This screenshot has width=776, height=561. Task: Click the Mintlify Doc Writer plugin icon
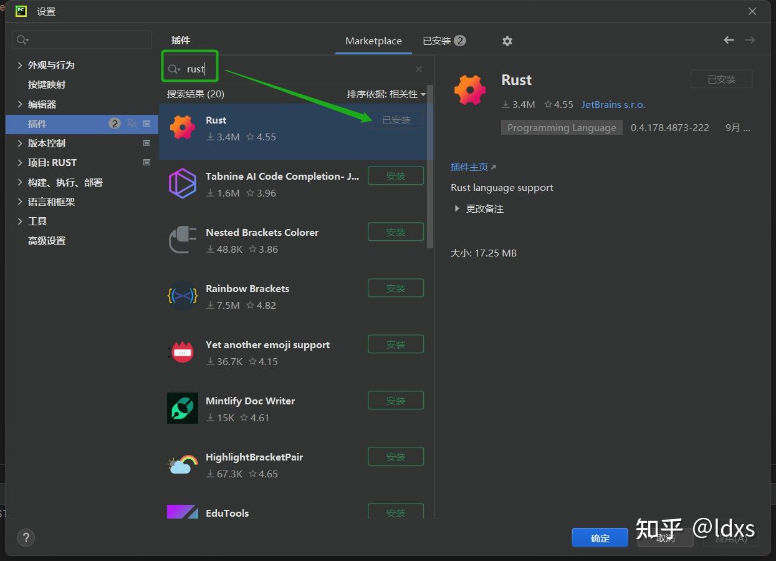pyautogui.click(x=182, y=407)
